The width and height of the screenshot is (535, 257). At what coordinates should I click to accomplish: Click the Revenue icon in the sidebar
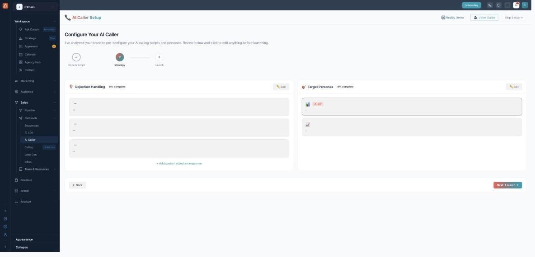(x=17, y=180)
